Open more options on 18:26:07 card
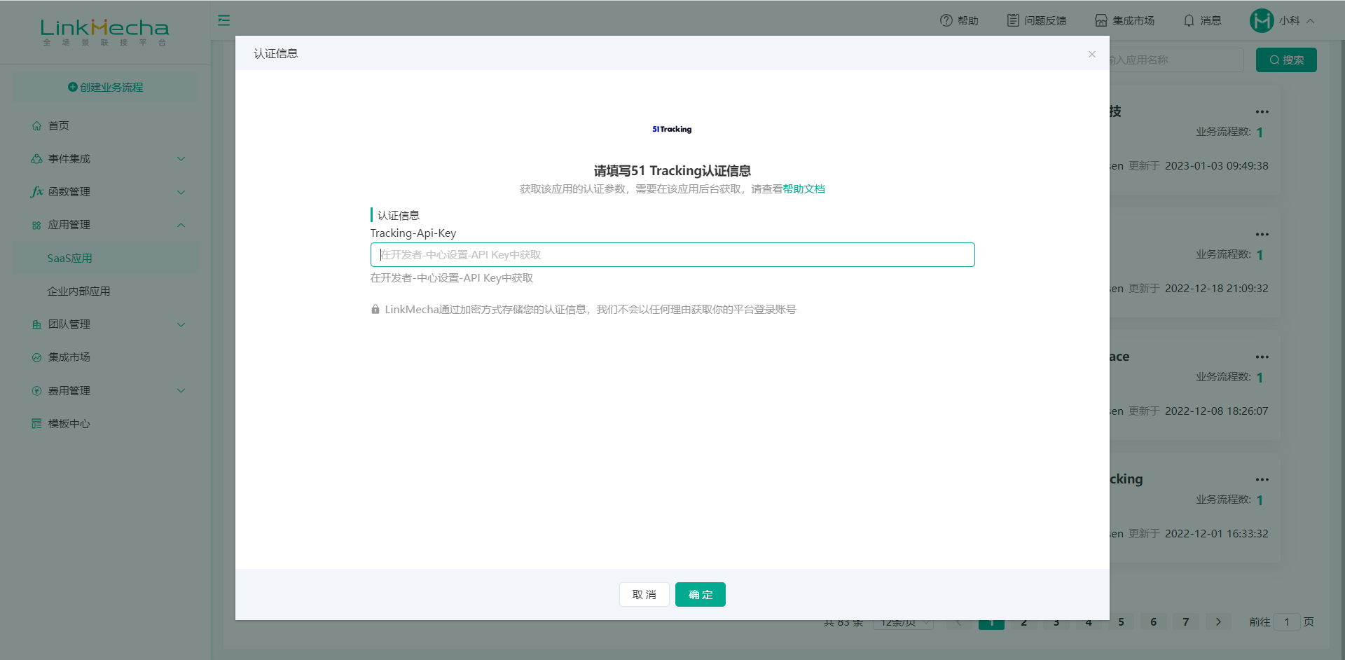The width and height of the screenshot is (1345, 660). [1262, 357]
